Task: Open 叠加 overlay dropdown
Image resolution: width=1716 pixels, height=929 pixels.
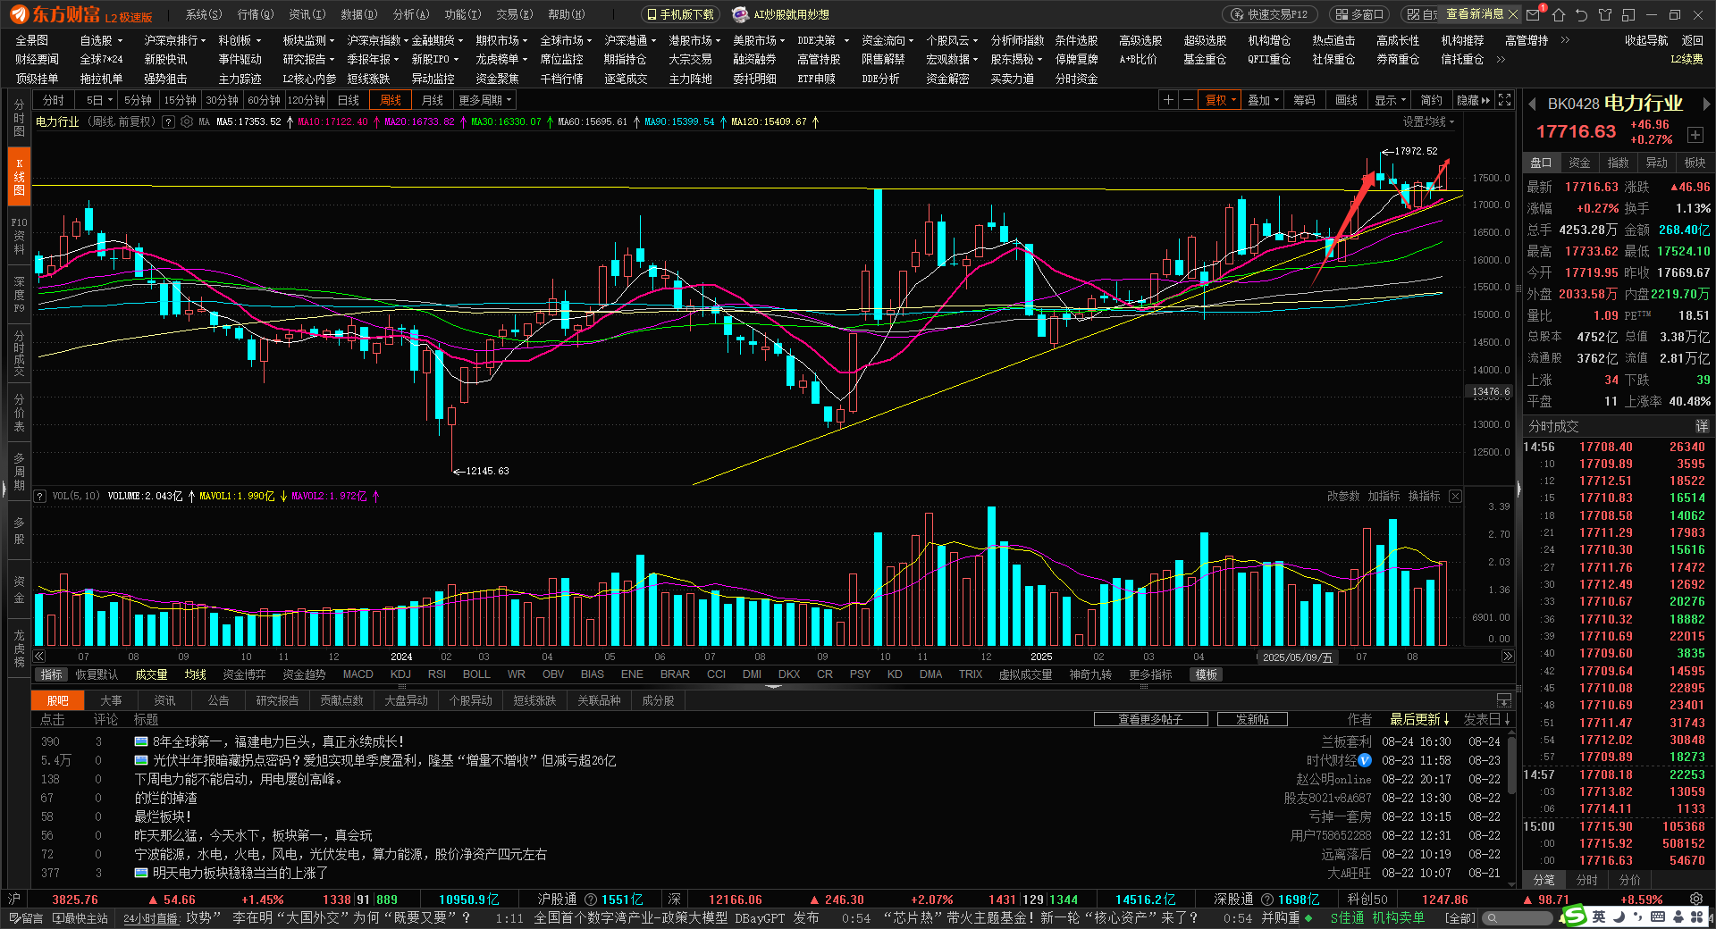Action: click(1263, 100)
